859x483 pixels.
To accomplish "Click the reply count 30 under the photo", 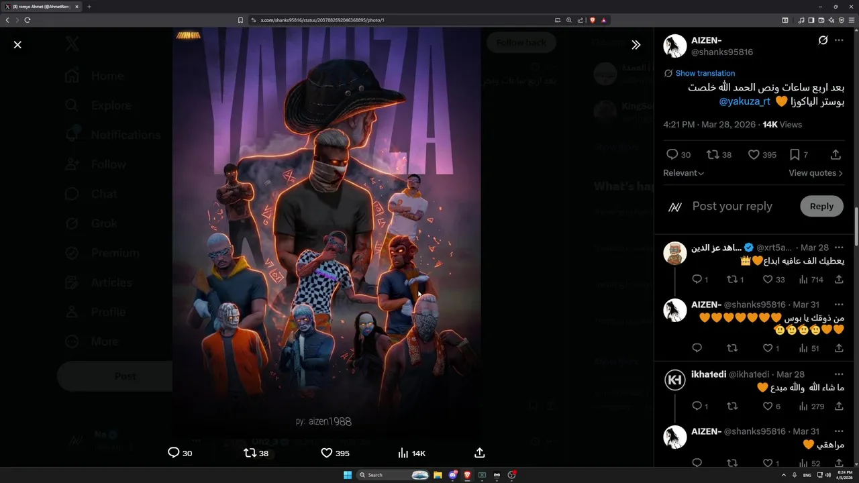I will click(x=180, y=453).
